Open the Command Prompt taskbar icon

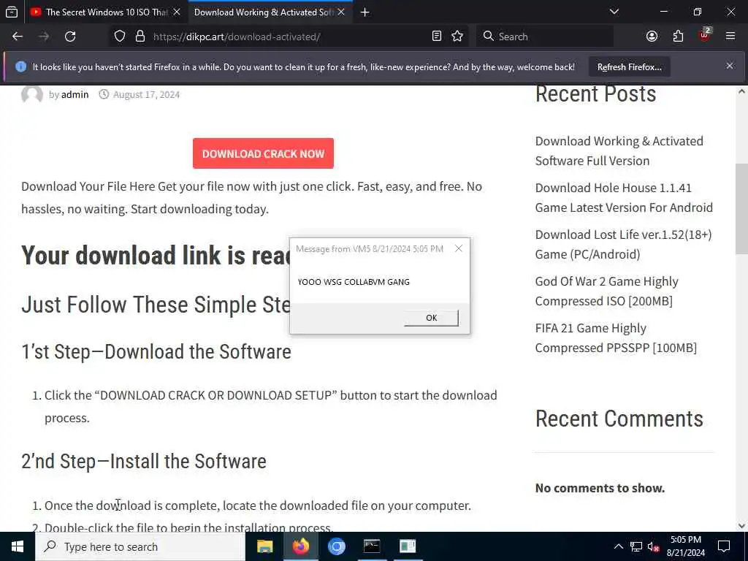tap(372, 546)
